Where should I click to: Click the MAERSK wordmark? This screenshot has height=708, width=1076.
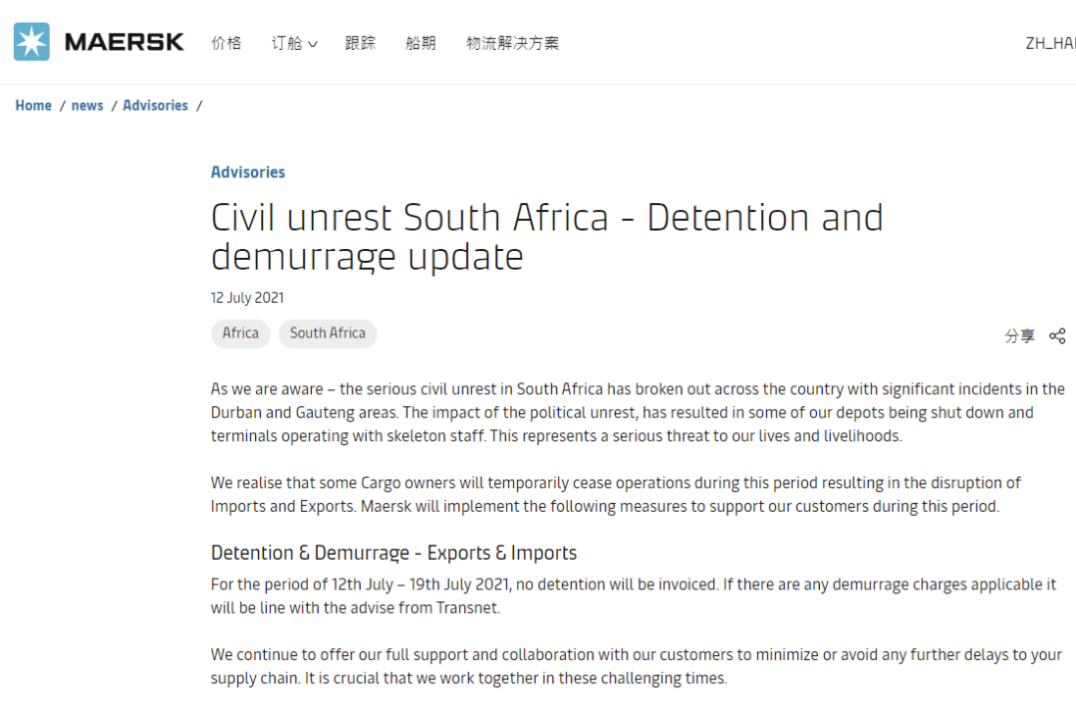(x=125, y=42)
